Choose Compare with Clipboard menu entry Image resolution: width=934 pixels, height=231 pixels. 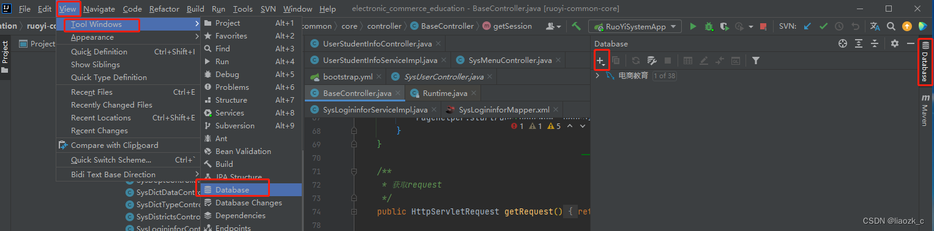pyautogui.click(x=114, y=145)
